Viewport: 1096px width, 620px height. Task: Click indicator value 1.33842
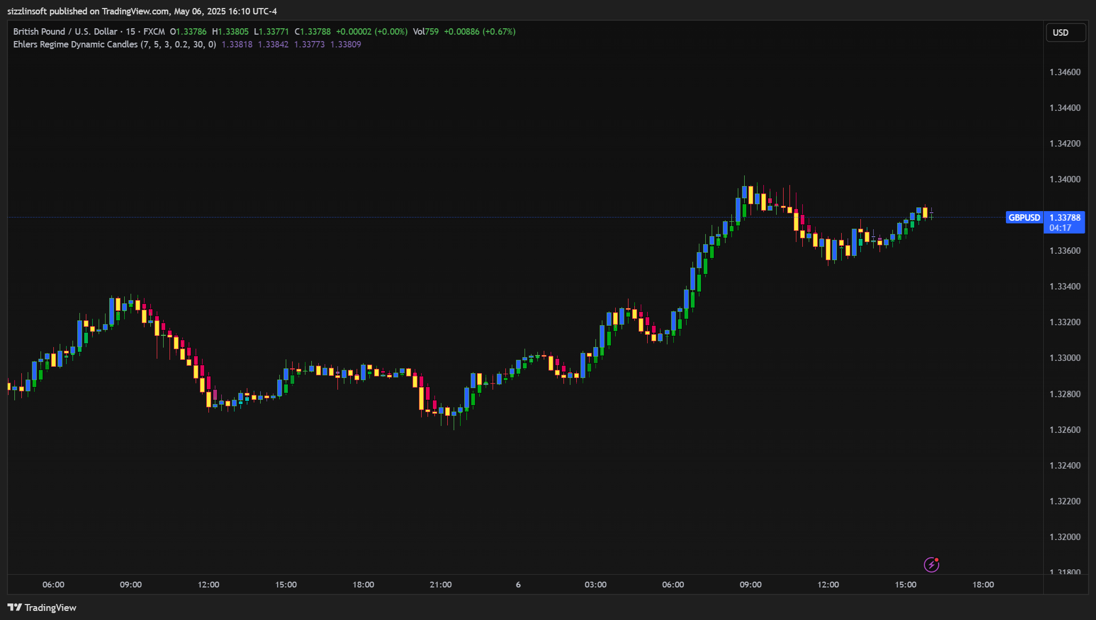(x=273, y=44)
